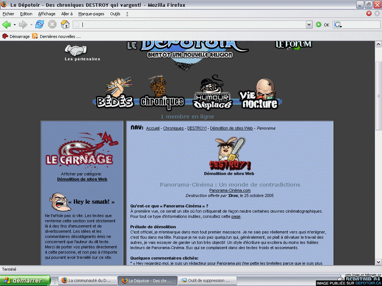Follow the DESTROY! breadcrumb link

coord(197,128)
